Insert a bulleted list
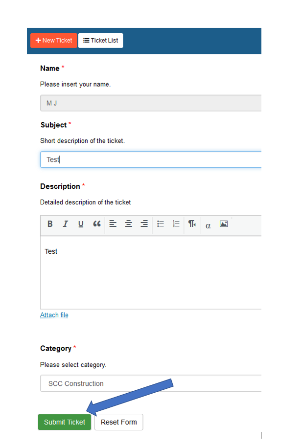 click(161, 224)
